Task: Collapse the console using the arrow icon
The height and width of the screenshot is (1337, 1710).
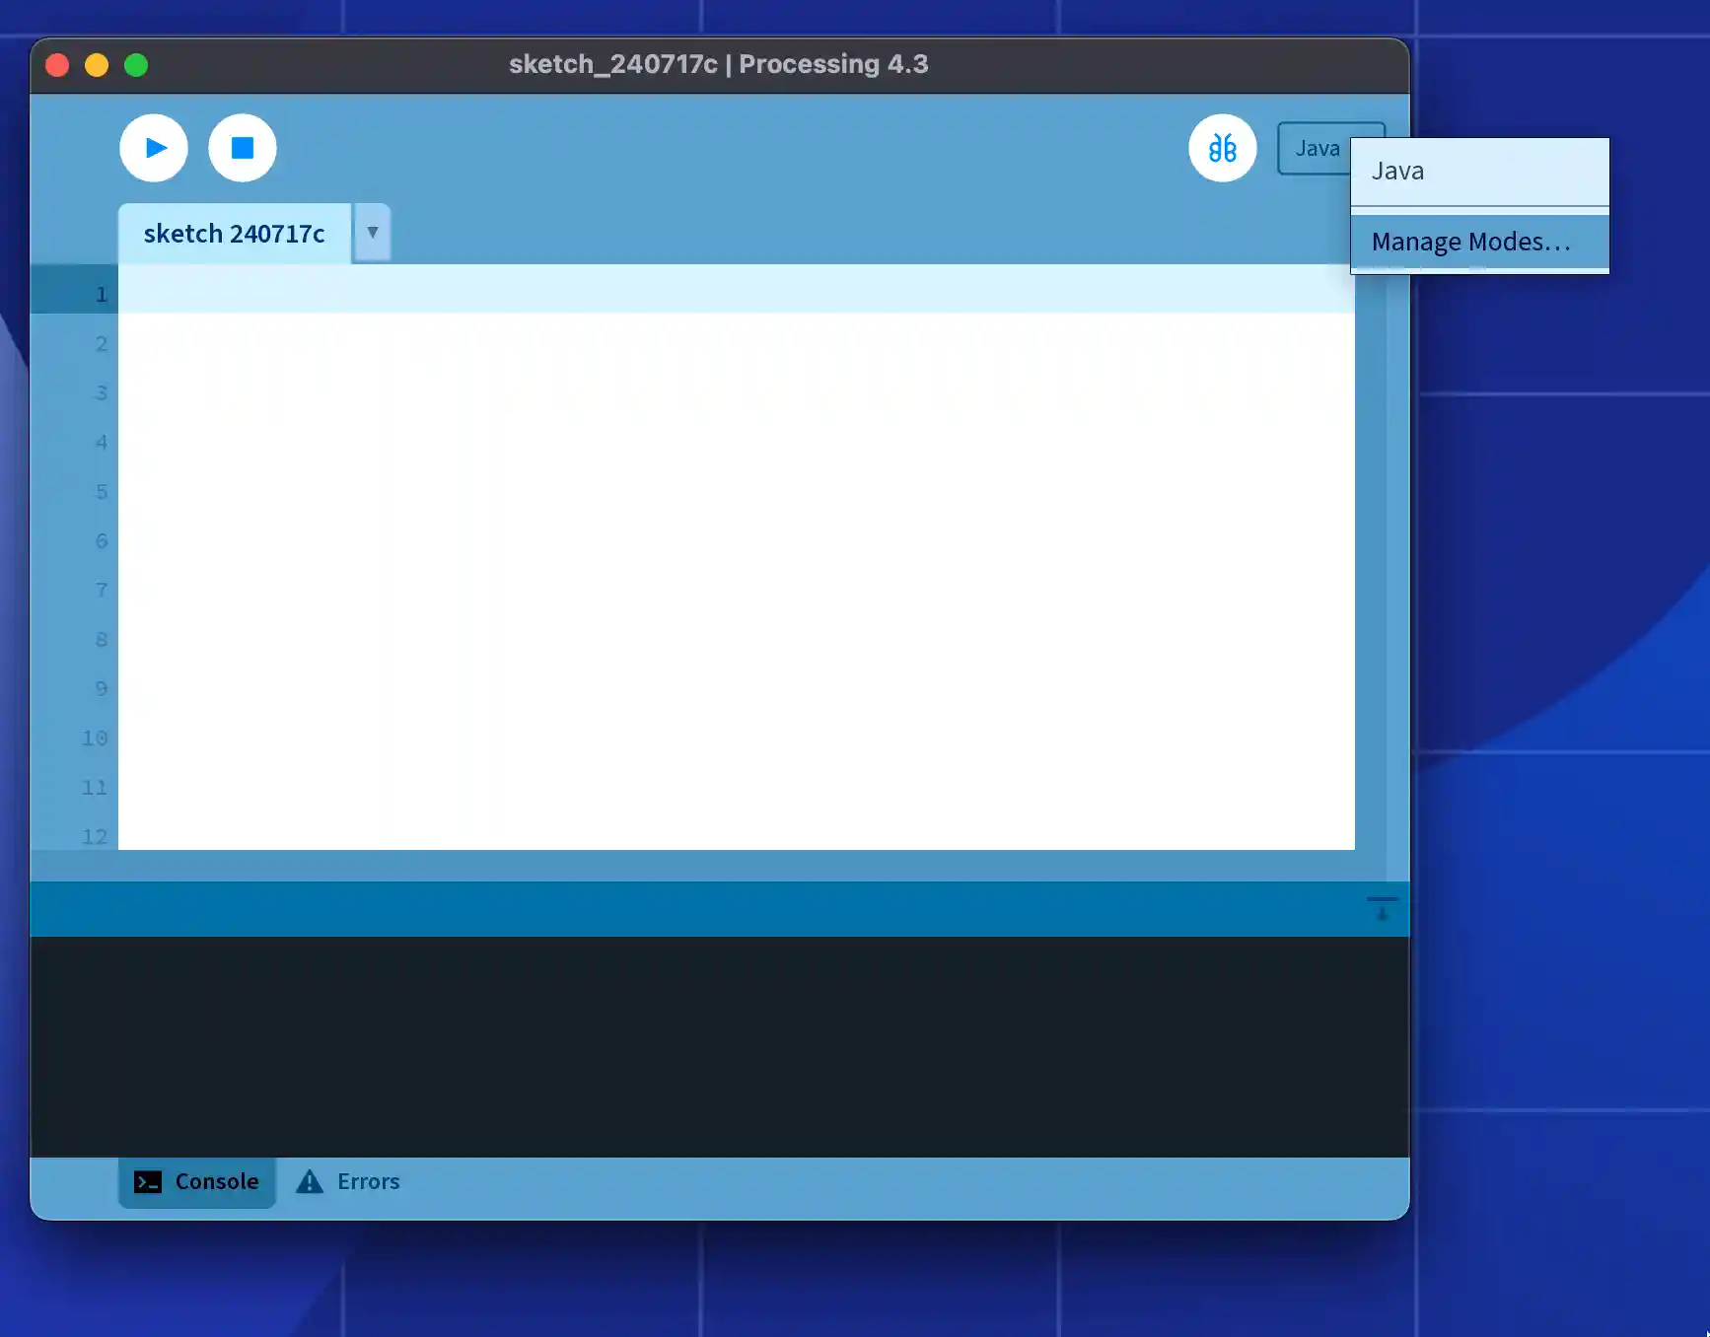Action: tap(1383, 908)
